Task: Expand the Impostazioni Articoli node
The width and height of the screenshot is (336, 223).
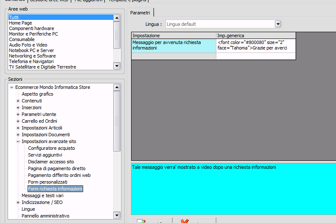Action: click(x=18, y=128)
